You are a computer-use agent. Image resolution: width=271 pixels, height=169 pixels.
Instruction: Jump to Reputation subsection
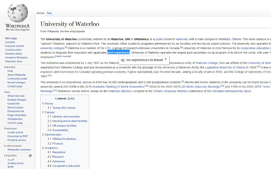[x=59, y=152]
